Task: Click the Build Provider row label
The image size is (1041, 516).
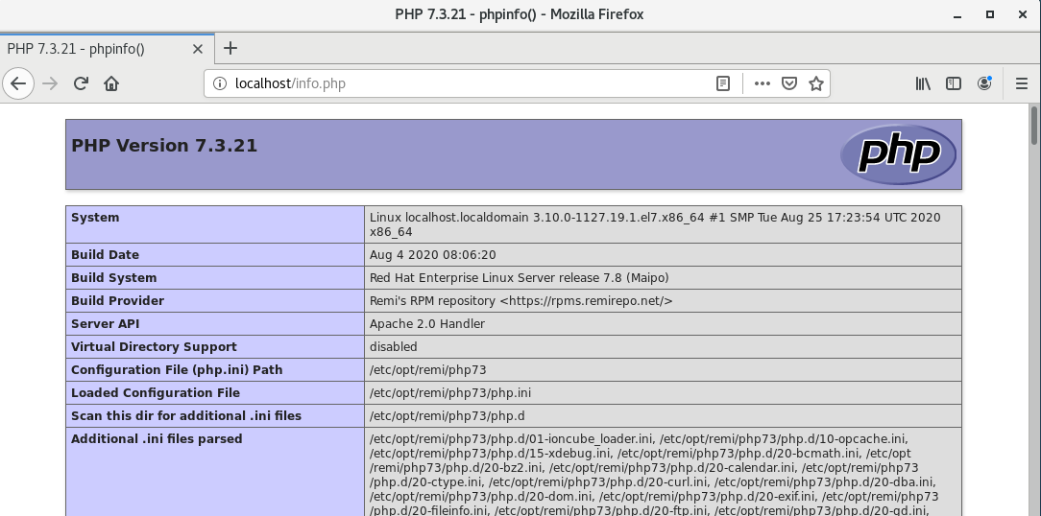Action: [117, 301]
